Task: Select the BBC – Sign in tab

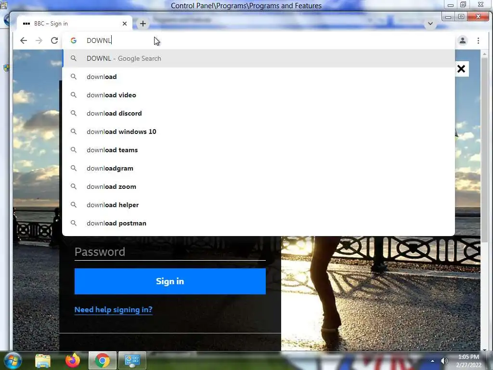Action: pyautogui.click(x=75, y=24)
